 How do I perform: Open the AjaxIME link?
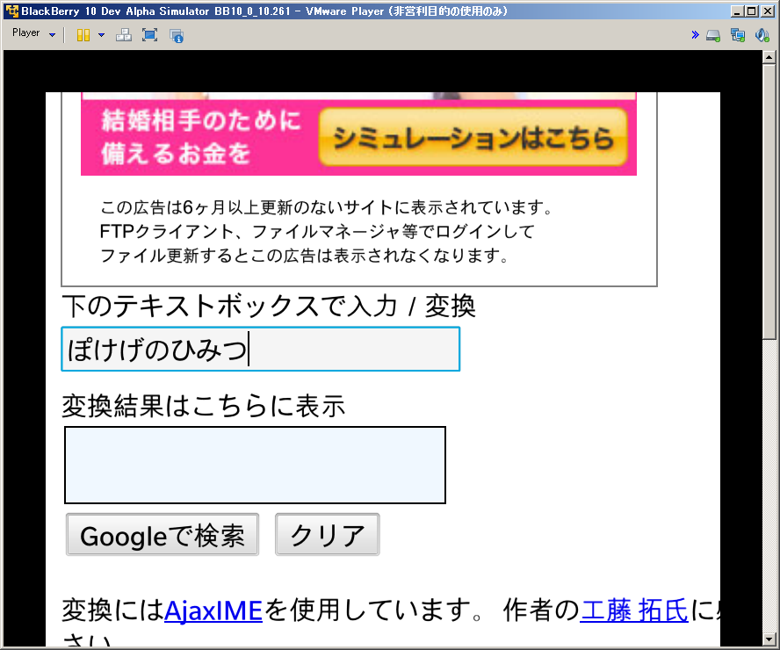(213, 610)
